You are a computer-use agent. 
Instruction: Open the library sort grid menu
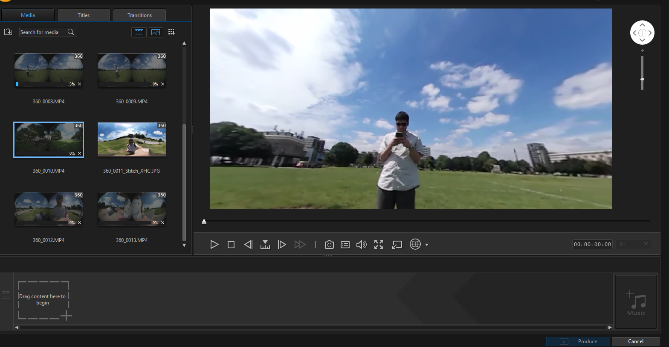coord(171,32)
